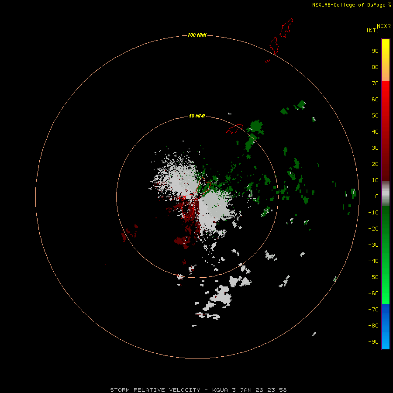Click the NEXR label above the scale

(383, 26)
